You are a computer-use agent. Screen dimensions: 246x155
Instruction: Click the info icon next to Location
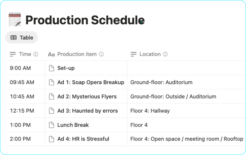(x=165, y=54)
